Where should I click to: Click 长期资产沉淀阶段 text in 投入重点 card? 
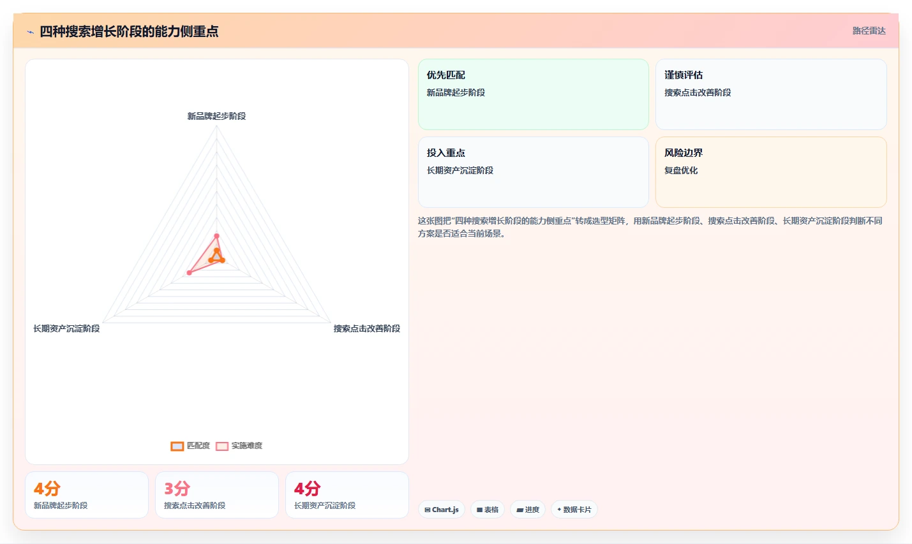[460, 170]
